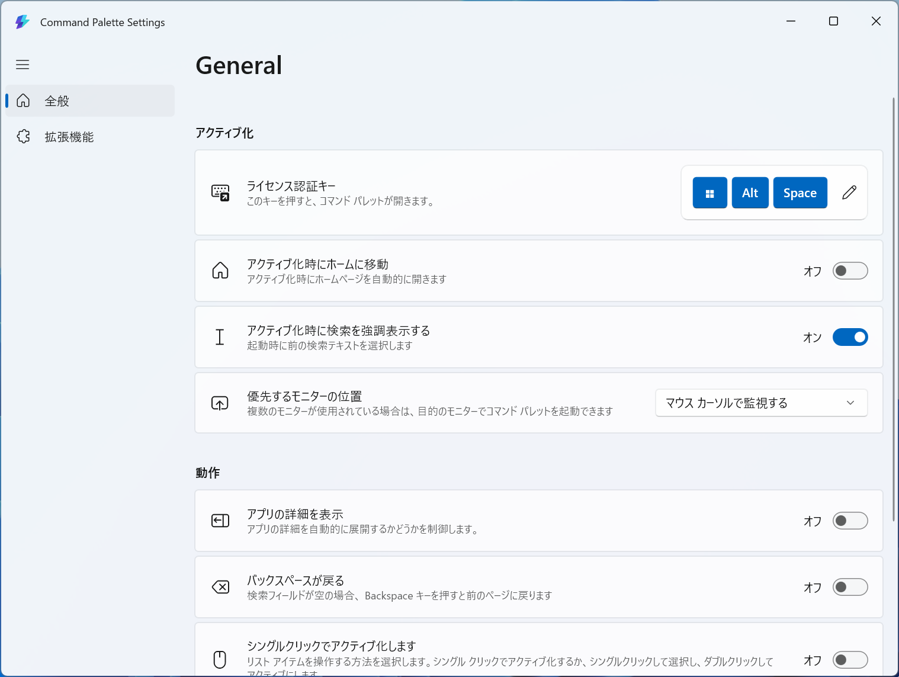Image resolution: width=899 pixels, height=677 pixels.
Task: Select 拡張機能 in the sidebar
Action: 70,136
